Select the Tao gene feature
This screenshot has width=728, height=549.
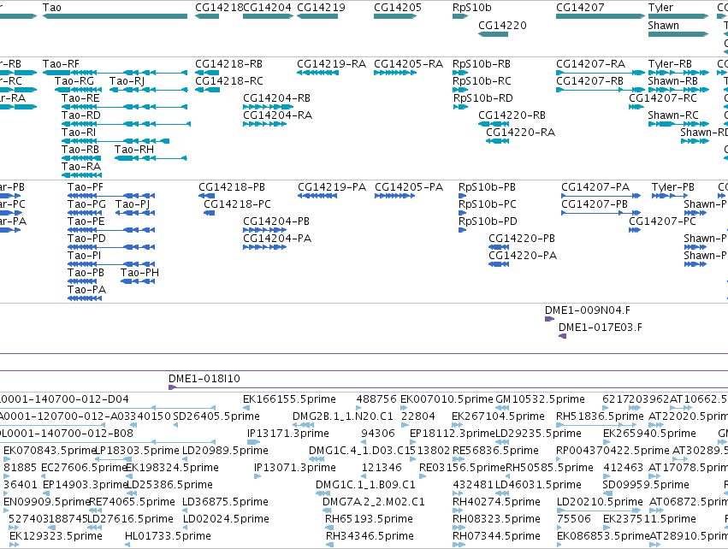[x=115, y=16]
